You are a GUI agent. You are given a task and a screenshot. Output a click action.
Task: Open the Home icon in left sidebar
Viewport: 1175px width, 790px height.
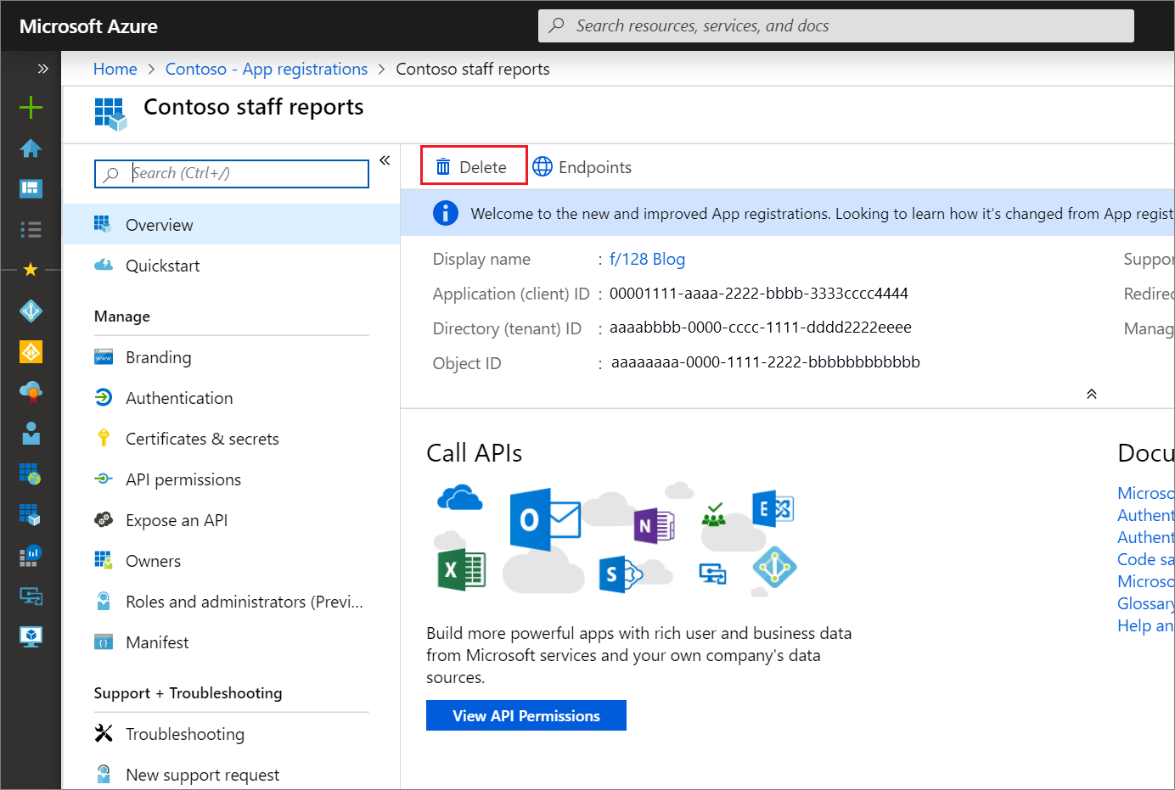(x=31, y=148)
